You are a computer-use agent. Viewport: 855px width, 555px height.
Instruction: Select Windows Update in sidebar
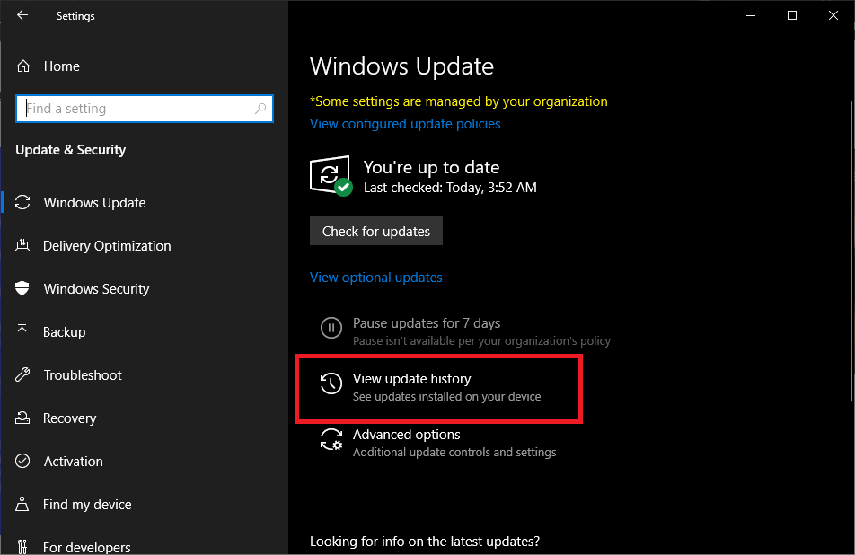coord(95,203)
